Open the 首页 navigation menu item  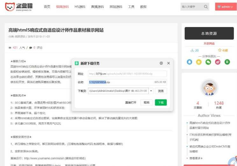coord(47,7)
